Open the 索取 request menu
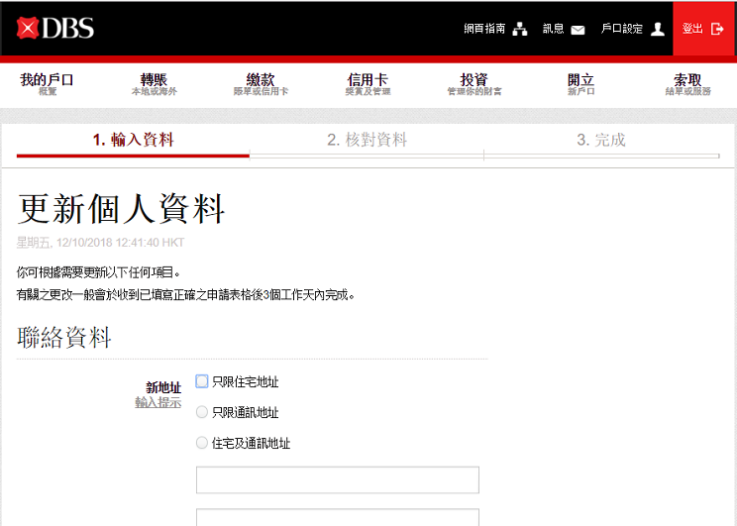Viewport: 737px width, 526px height. (x=687, y=84)
